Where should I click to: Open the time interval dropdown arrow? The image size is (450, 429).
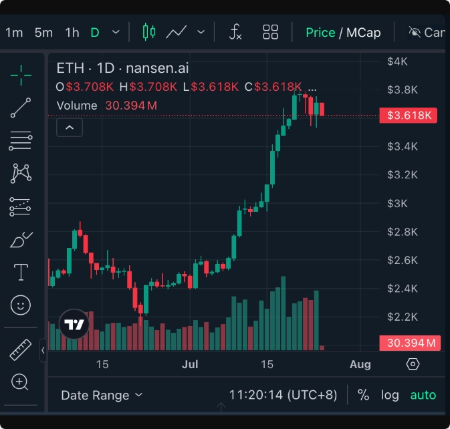[116, 32]
